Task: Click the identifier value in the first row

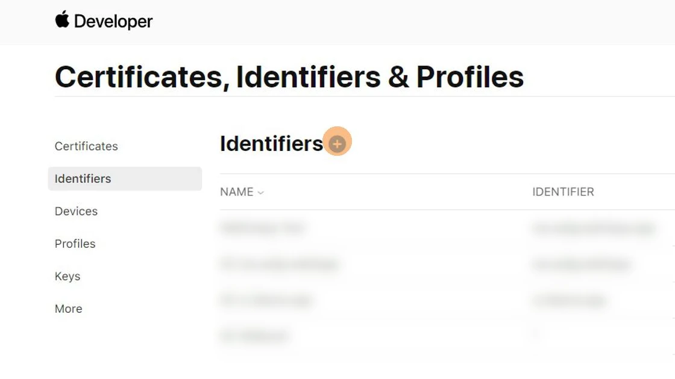Action: [592, 229]
